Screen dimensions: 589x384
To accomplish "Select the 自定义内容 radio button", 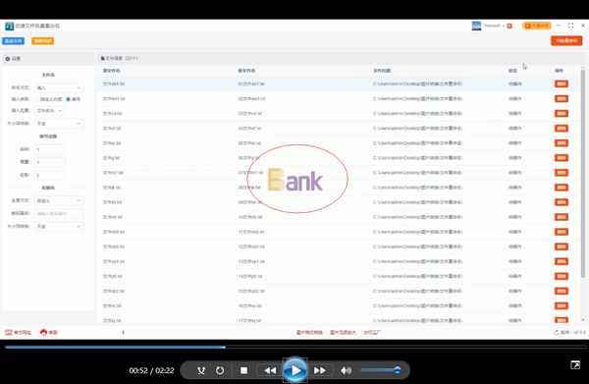I will tap(37, 99).
